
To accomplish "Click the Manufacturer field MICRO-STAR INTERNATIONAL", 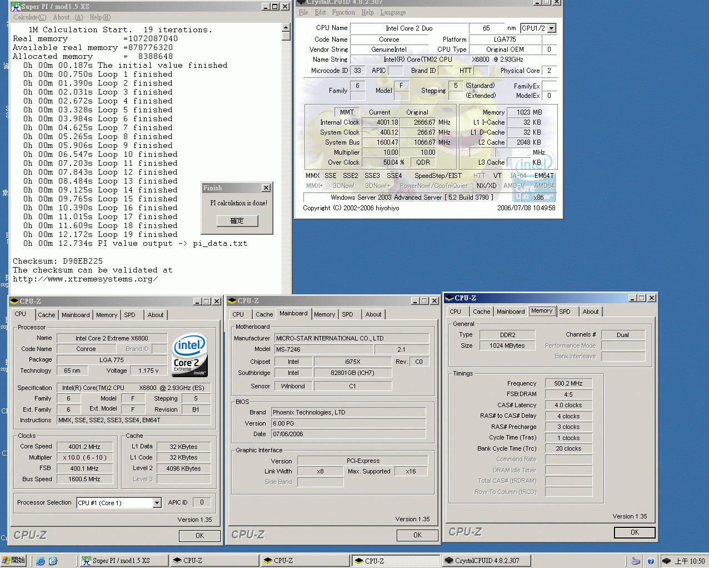I will pos(352,338).
